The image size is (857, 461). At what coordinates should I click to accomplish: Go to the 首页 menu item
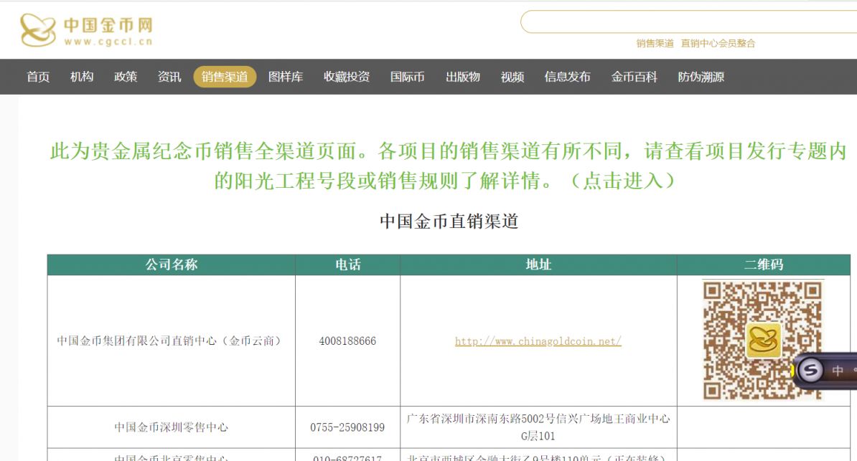coord(38,77)
